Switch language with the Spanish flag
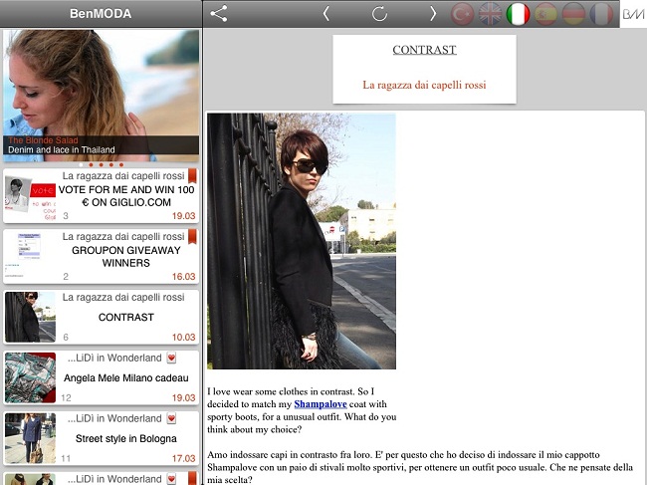The height and width of the screenshot is (485, 647). 545,14
